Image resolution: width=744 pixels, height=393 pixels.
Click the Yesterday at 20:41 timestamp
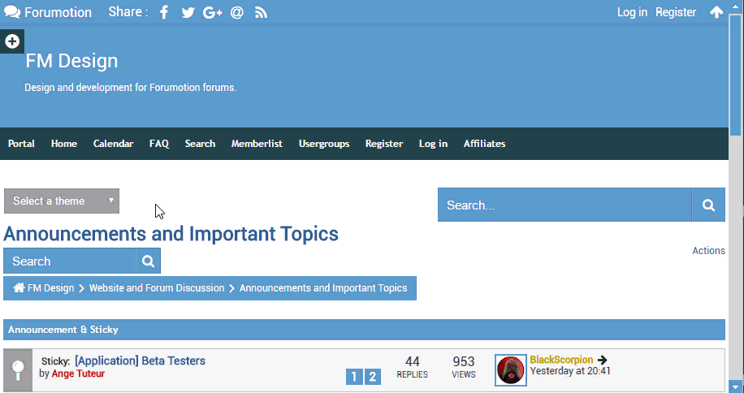(570, 371)
